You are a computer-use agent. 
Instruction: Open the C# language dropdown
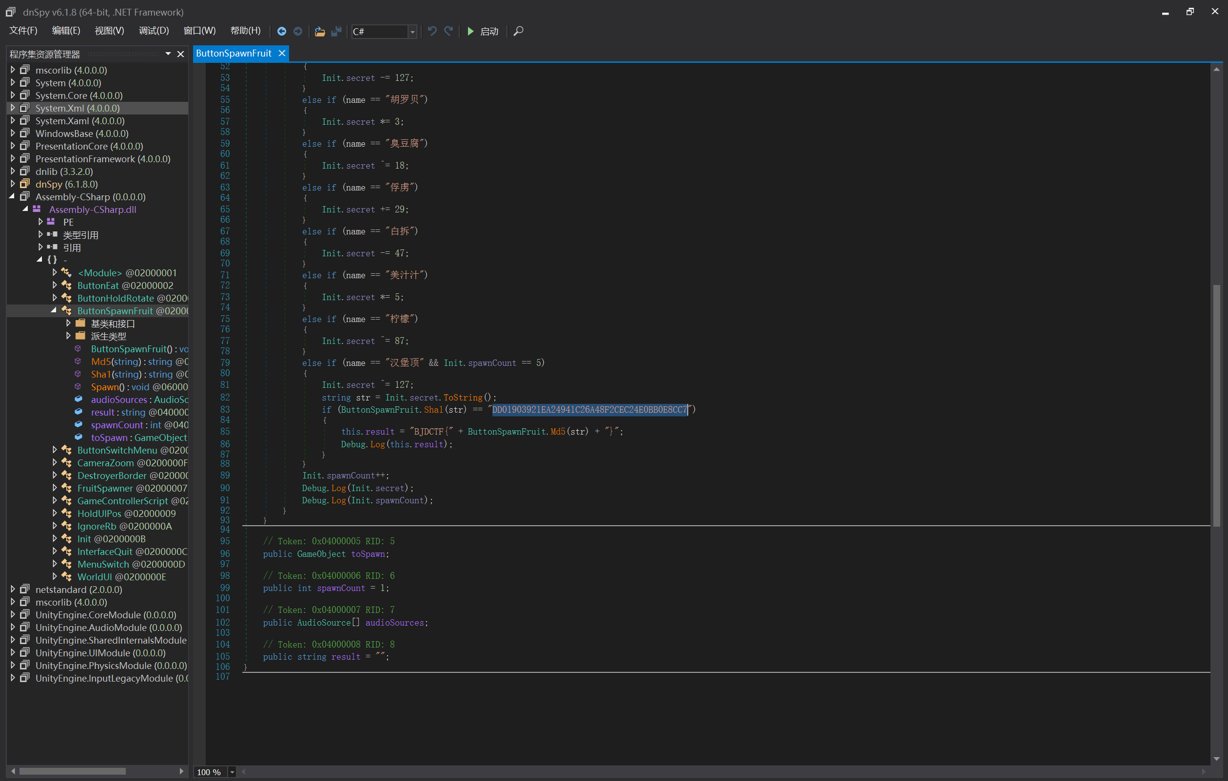point(412,32)
